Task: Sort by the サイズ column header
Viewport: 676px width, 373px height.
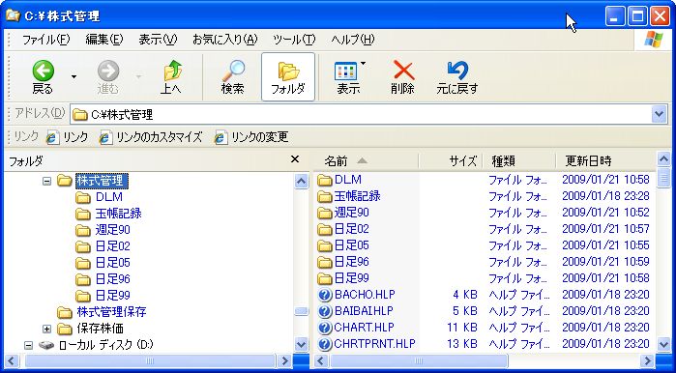Action: point(451,161)
